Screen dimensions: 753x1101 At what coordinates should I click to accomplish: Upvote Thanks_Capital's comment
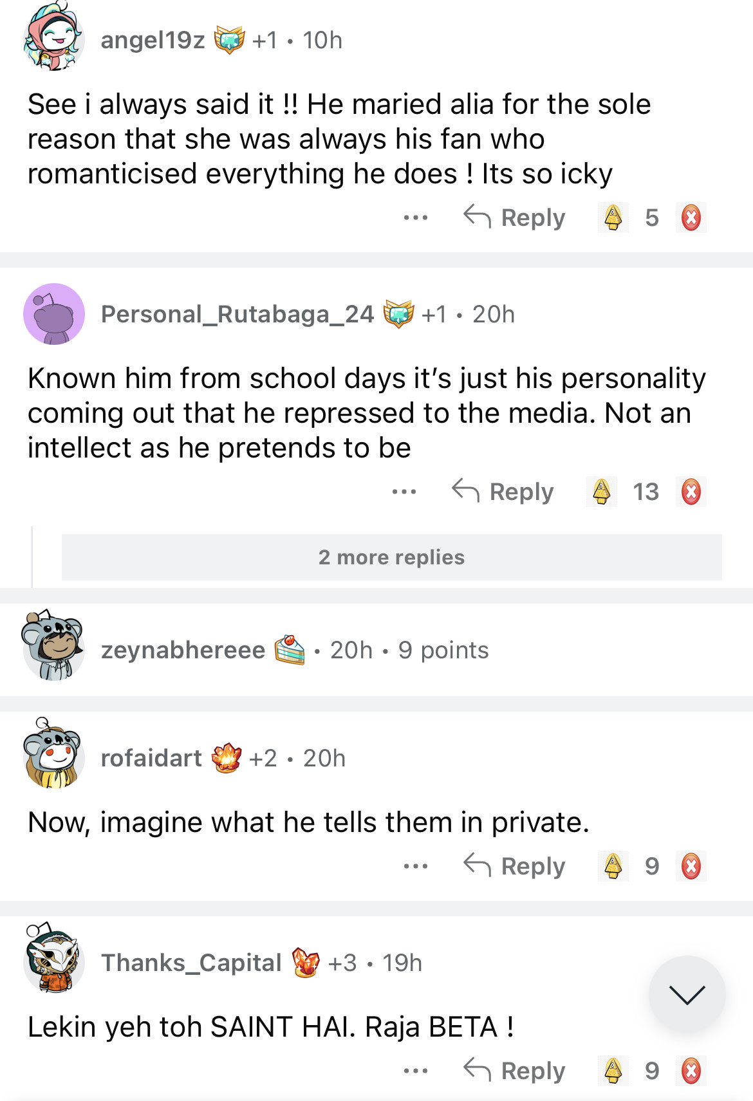point(613,1071)
